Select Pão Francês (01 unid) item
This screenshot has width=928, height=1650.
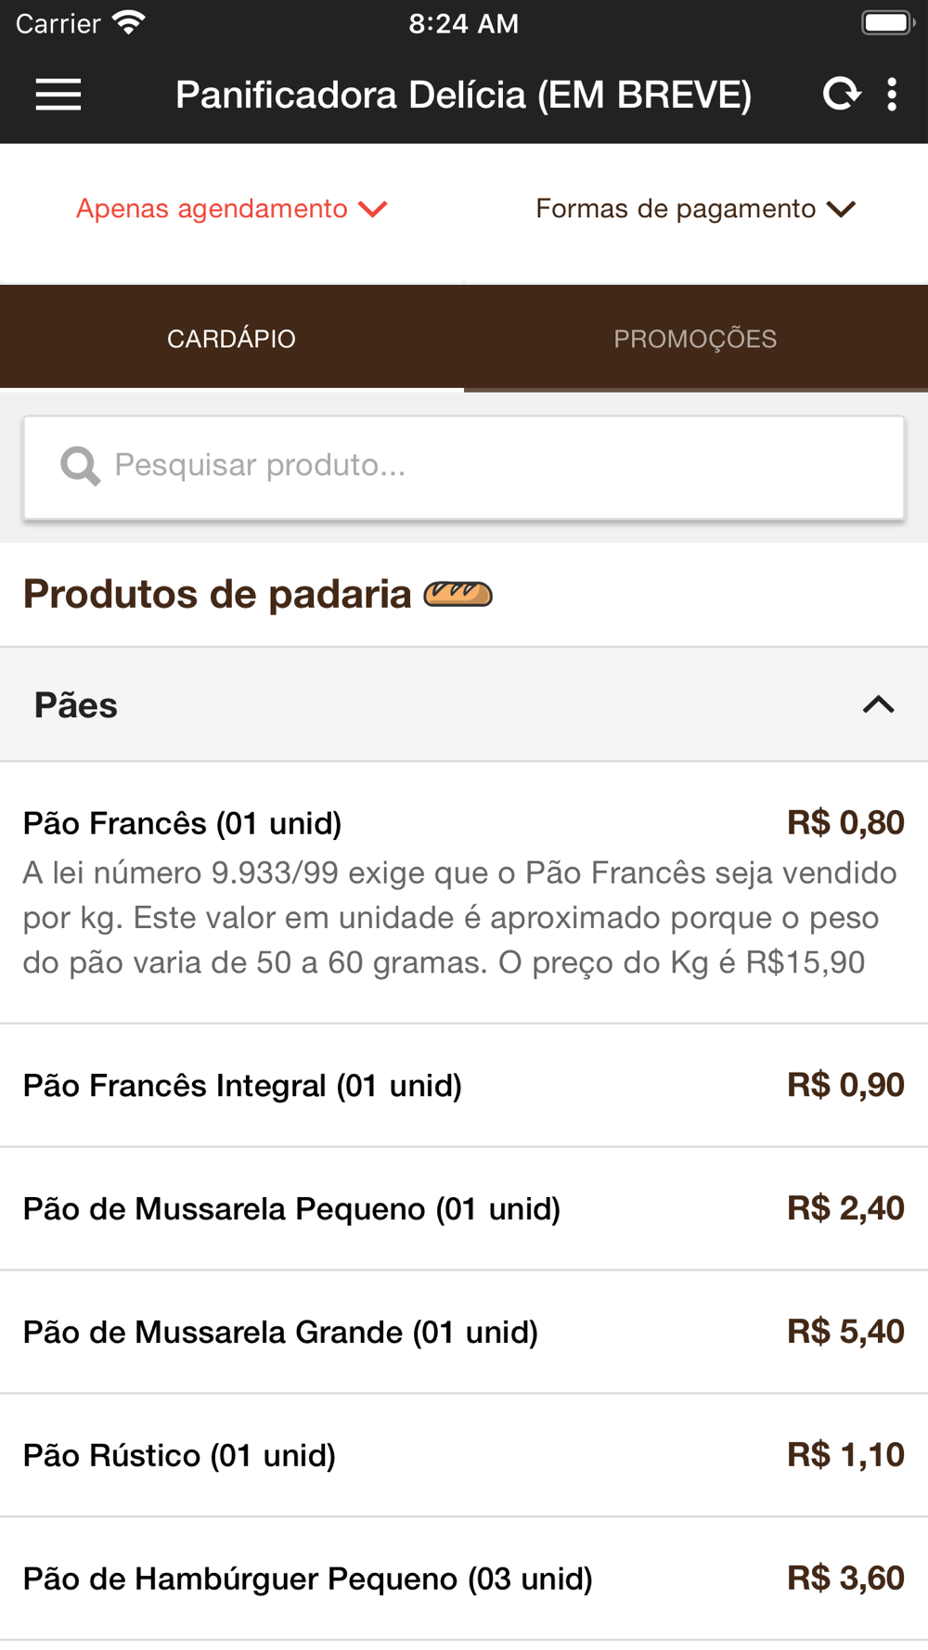tap(464, 893)
